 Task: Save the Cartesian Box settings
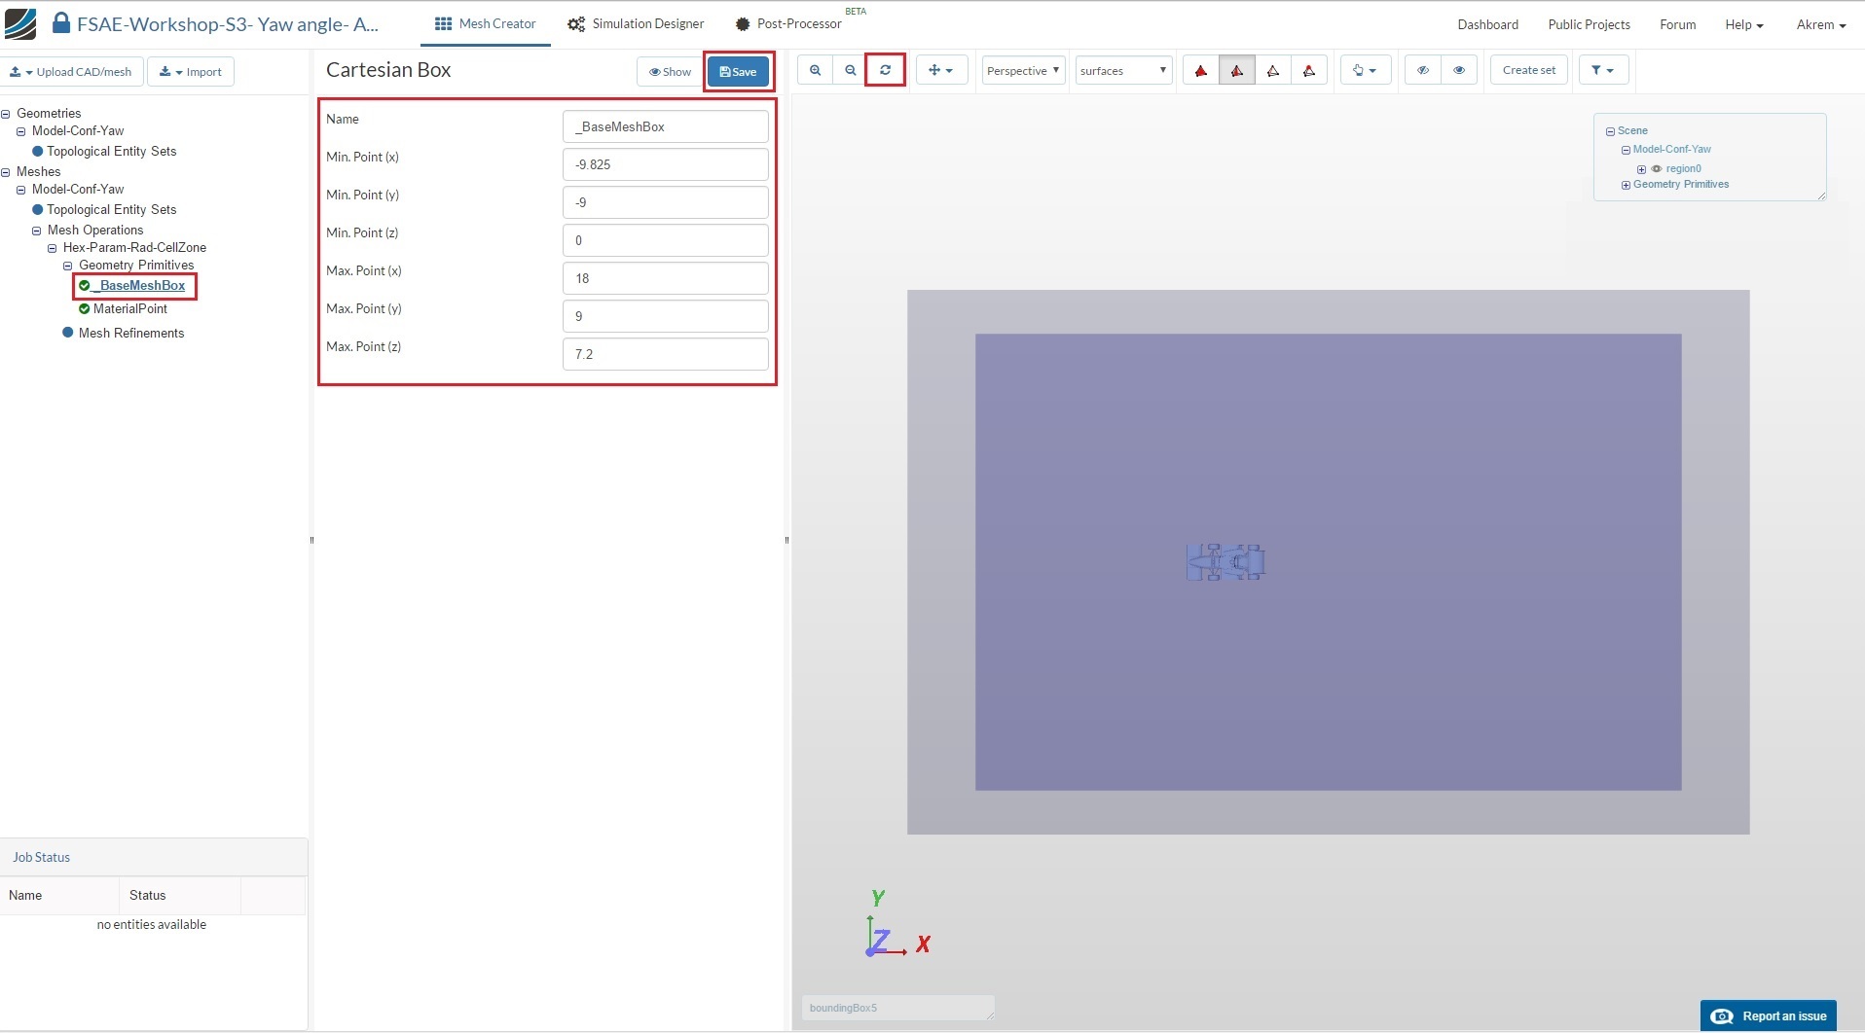click(x=738, y=71)
